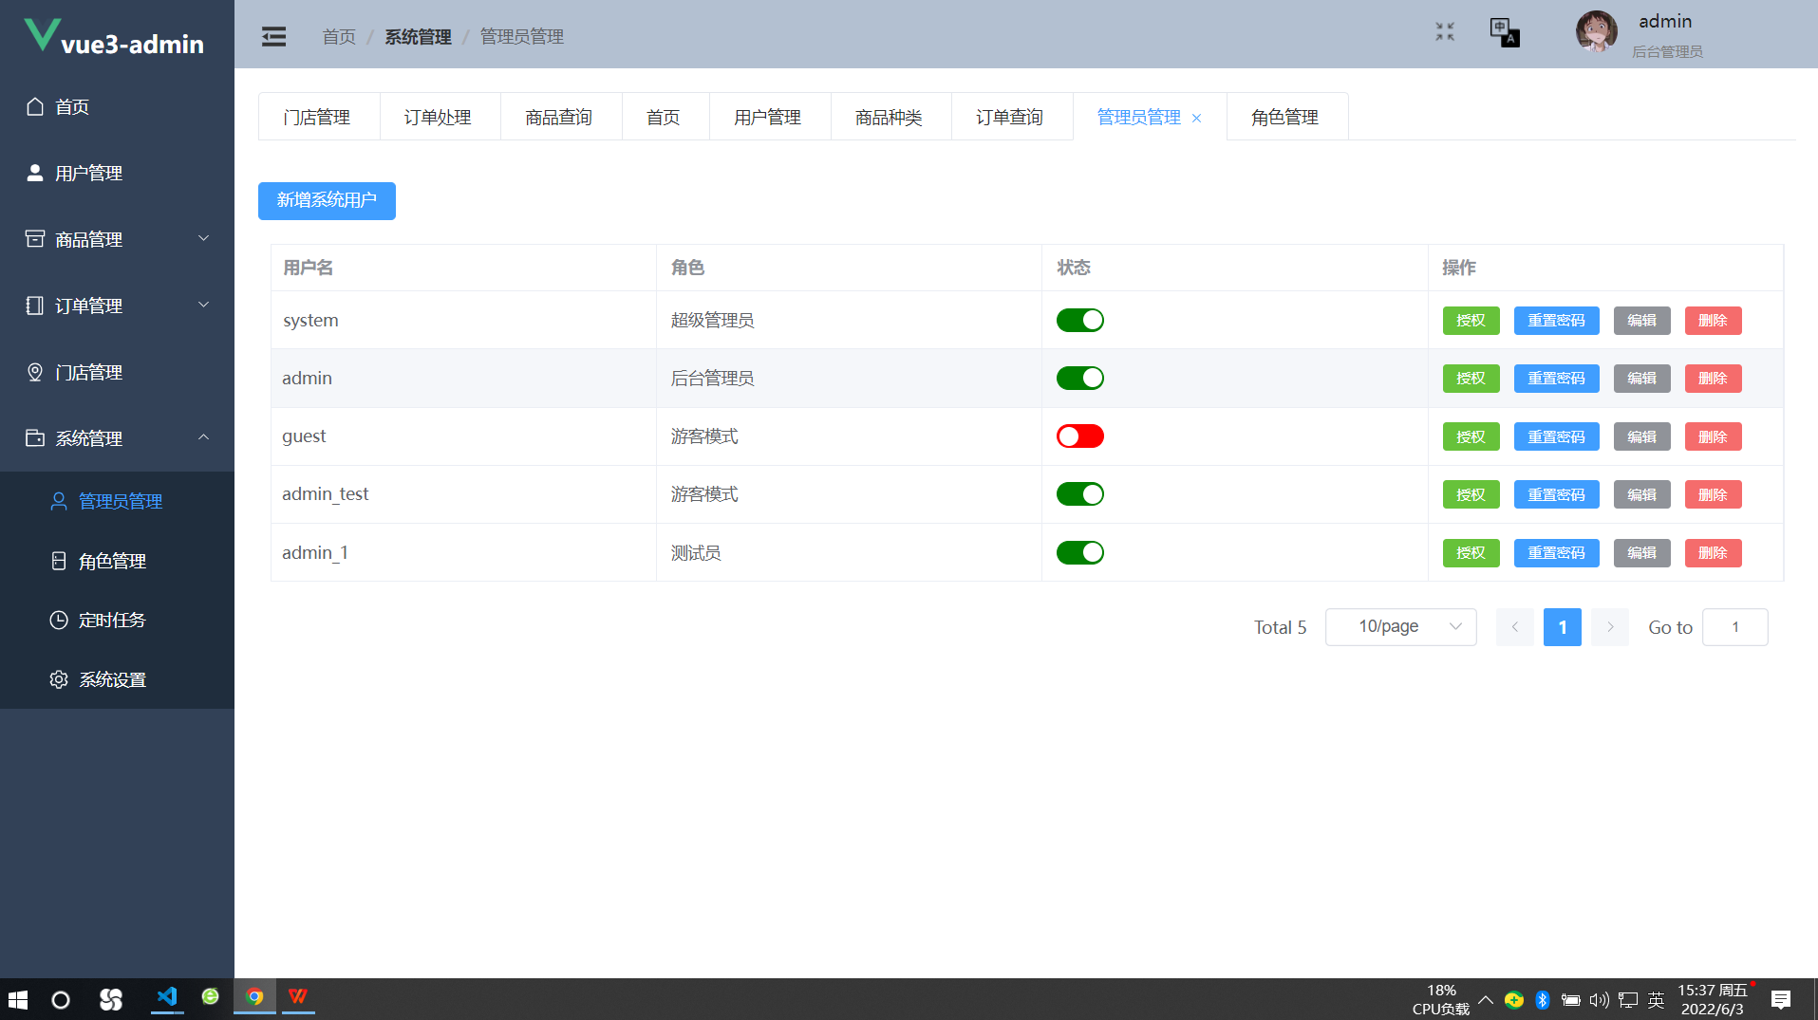Collapse the sidebar with the hamburger icon
Viewport: 1818px width, 1020px height.
(273, 36)
